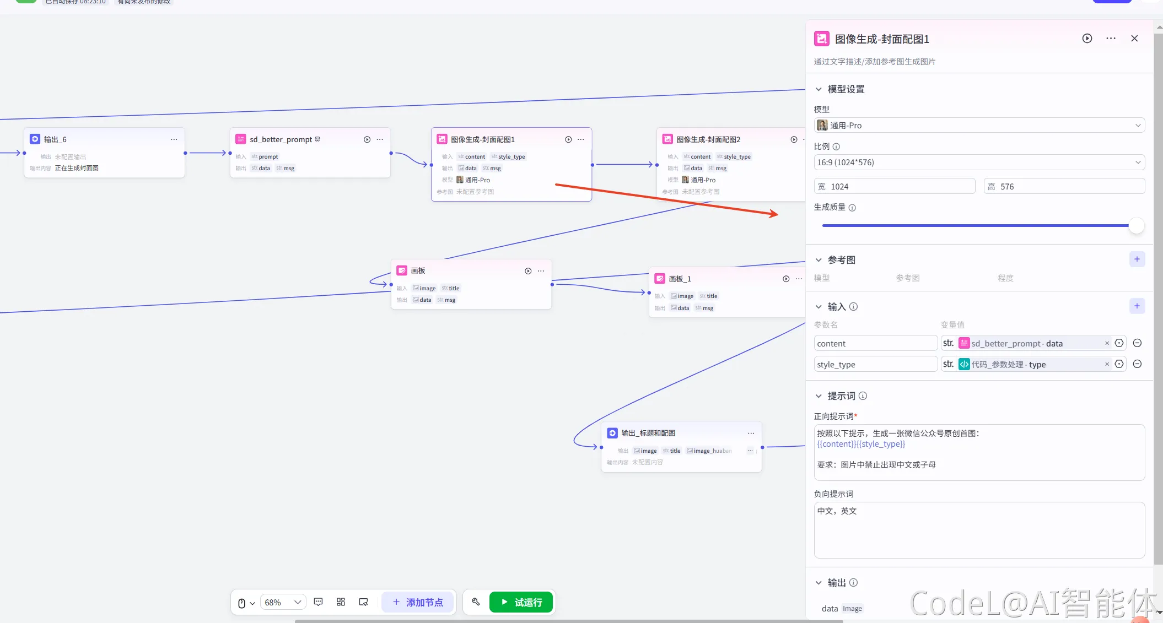Open more options on 输出_6 node
Viewport: 1163px width, 623px height.
[x=174, y=139]
